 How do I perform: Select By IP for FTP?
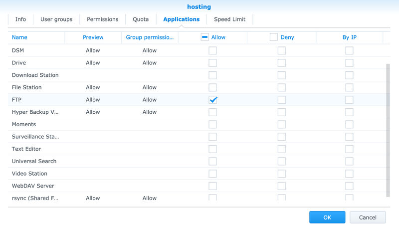[350, 100]
